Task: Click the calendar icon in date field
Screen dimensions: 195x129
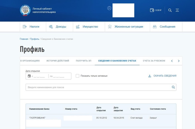Action: (x=29, y=76)
